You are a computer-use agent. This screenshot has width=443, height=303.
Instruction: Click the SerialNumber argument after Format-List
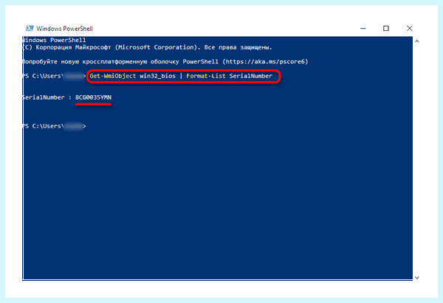(x=250, y=76)
